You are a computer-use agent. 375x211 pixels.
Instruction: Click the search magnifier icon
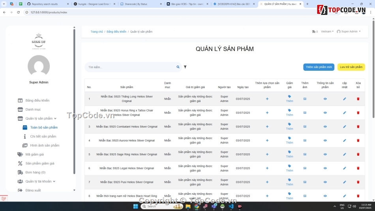pyautogui.click(x=178, y=67)
